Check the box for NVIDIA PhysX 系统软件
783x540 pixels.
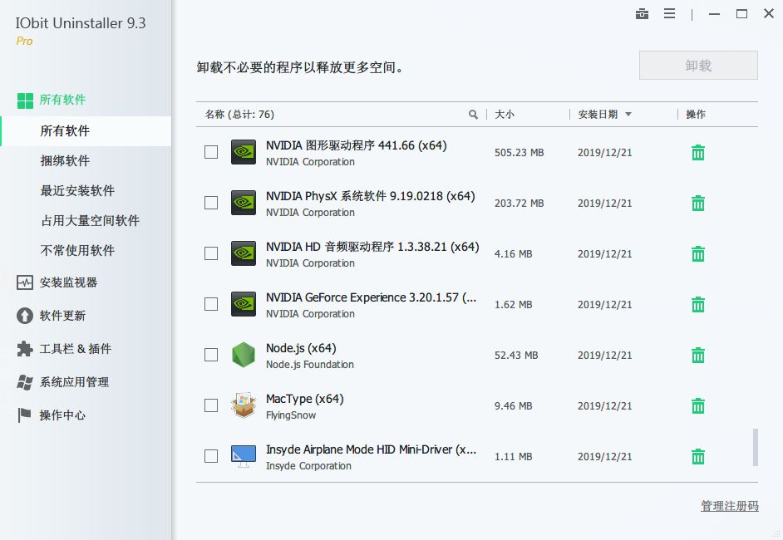pyautogui.click(x=211, y=203)
